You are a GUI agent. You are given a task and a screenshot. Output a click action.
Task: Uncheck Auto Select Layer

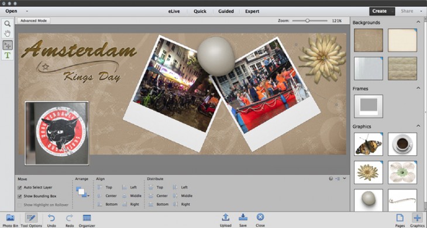(x=20, y=188)
